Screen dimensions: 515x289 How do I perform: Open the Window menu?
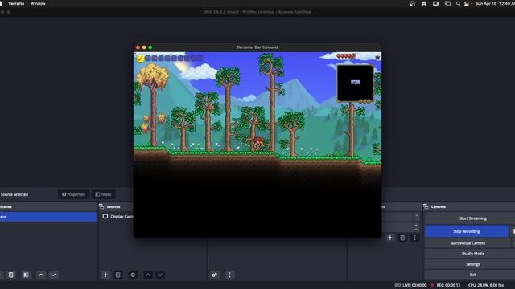pyautogui.click(x=38, y=3)
